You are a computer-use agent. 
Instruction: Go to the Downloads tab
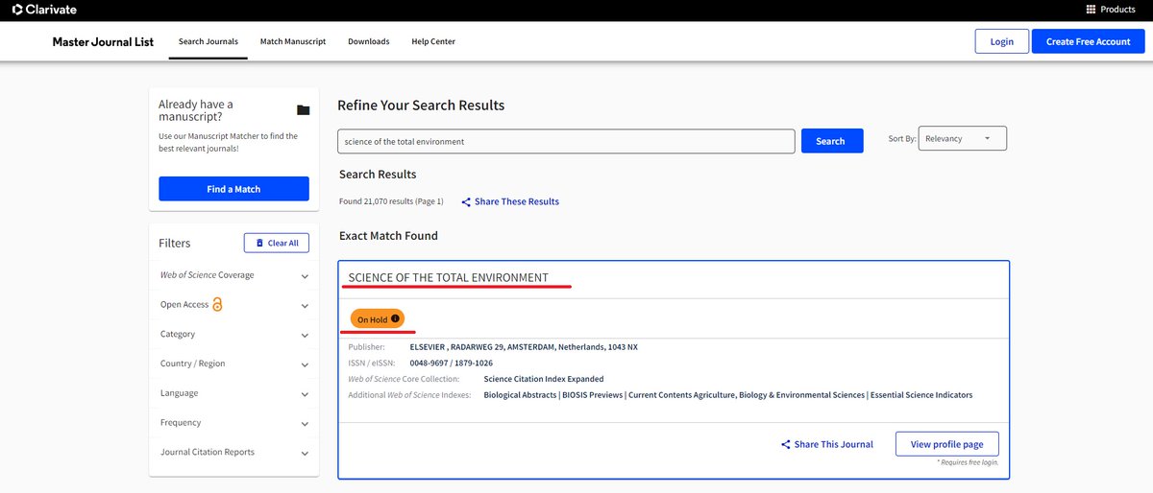coord(369,42)
